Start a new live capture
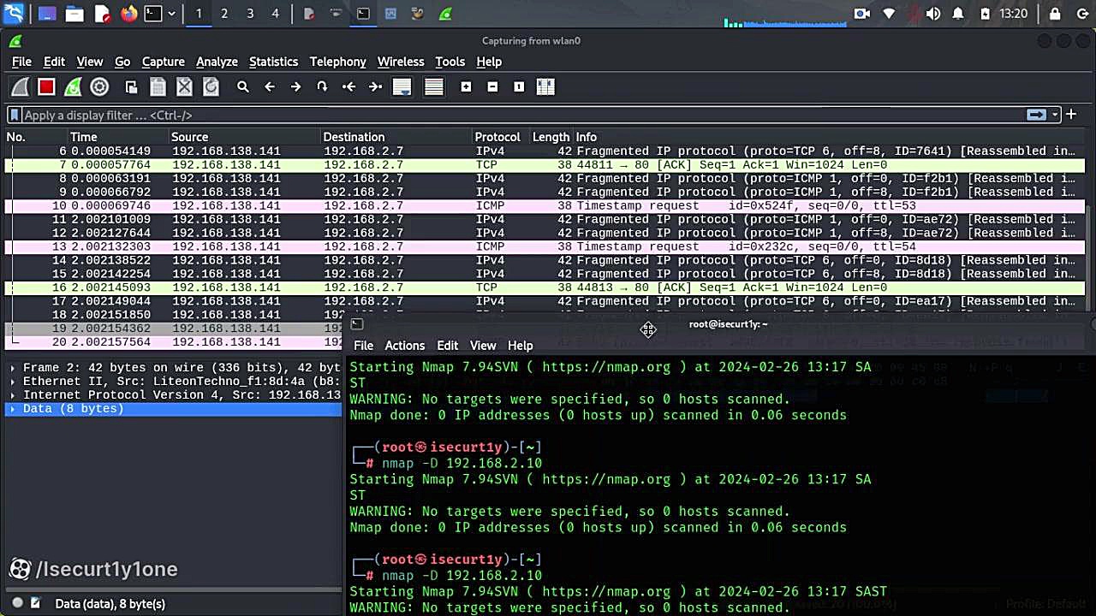 click(x=18, y=86)
